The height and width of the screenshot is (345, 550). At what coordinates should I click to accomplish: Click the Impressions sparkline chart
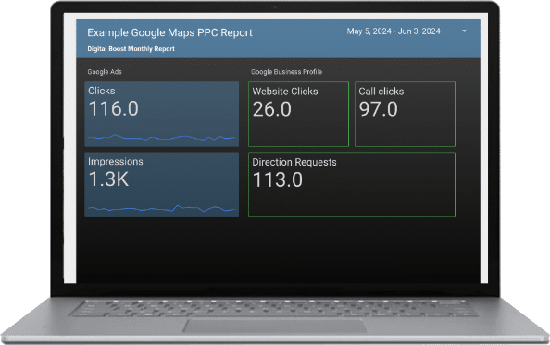[x=161, y=209]
